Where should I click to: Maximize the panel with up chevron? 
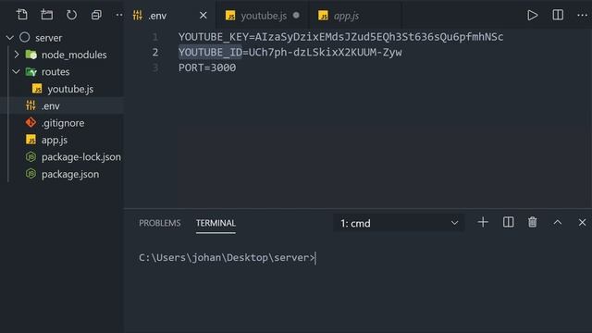(x=557, y=222)
